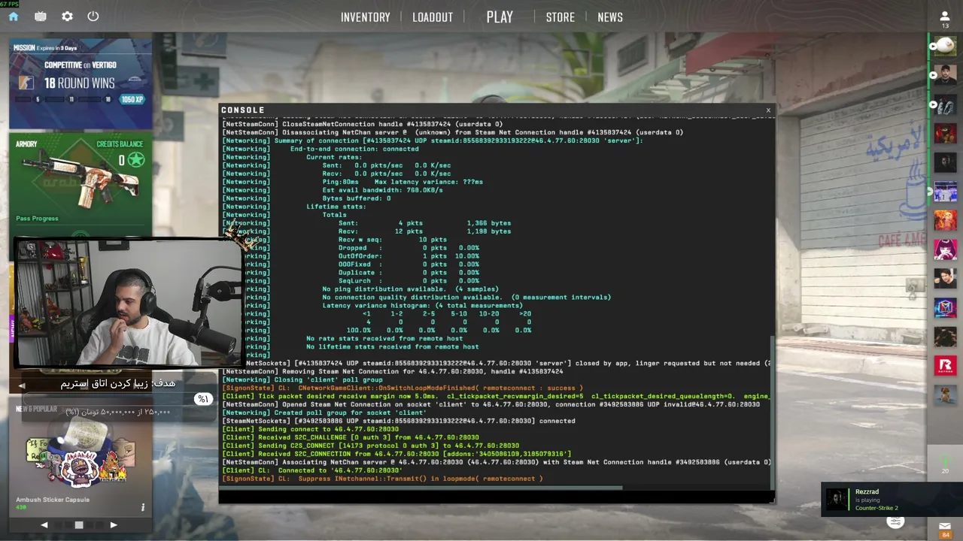Open the Armory rifle preview
The height and width of the screenshot is (541, 963).
coord(81,180)
